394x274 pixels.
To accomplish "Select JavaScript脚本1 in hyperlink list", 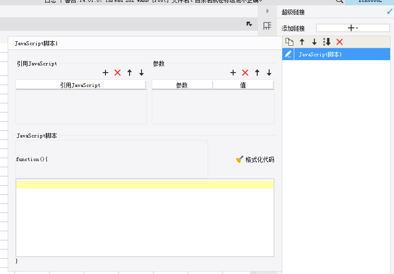I will click(x=342, y=54).
